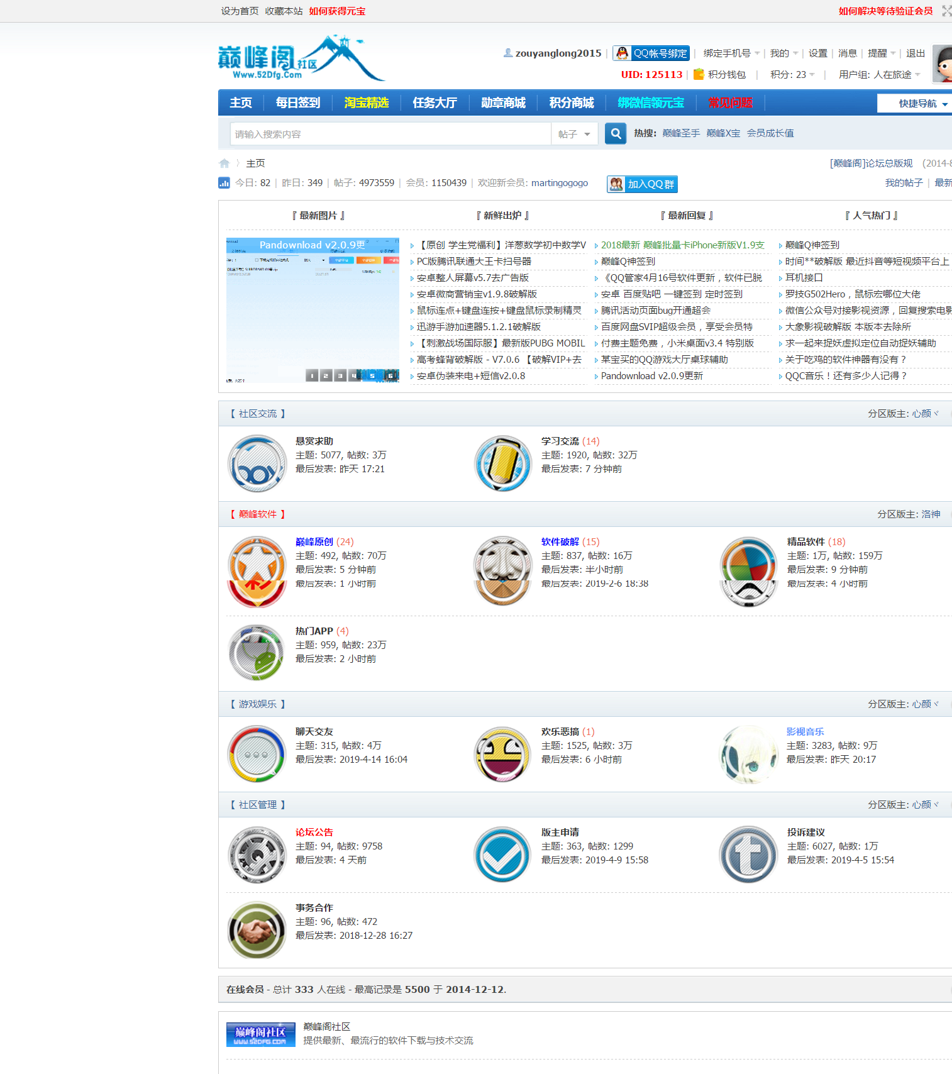Click 设为首页 link
The width and height of the screenshot is (952, 1074).
point(240,11)
